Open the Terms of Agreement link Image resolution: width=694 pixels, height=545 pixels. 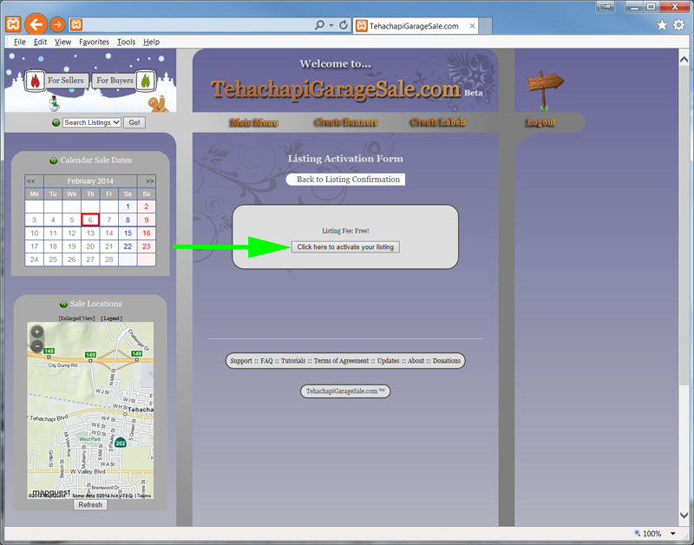click(x=341, y=361)
